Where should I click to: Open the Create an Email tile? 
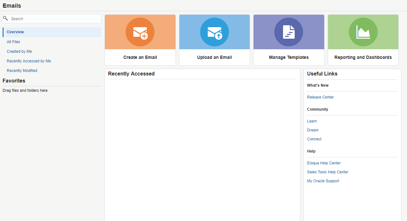click(x=140, y=57)
